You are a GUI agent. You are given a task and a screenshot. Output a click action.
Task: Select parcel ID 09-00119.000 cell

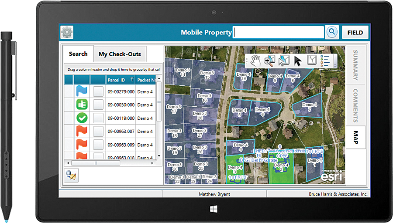(x=121, y=118)
